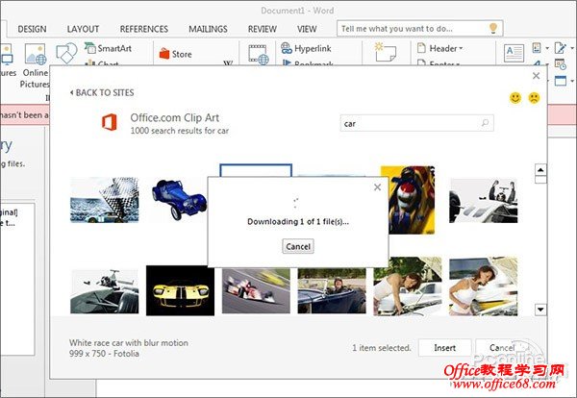Click the smiley face feedback icon

click(x=515, y=98)
